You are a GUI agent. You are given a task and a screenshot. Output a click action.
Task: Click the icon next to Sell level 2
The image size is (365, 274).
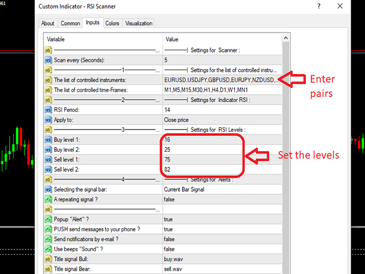(48, 170)
